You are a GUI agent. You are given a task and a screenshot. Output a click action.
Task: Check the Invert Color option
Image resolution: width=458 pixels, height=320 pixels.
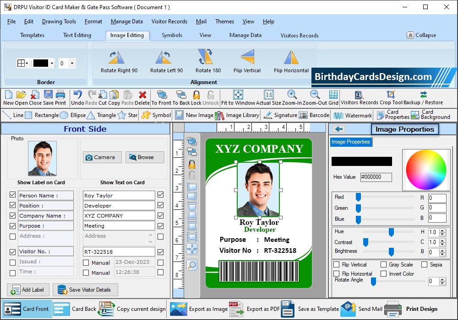(x=383, y=274)
